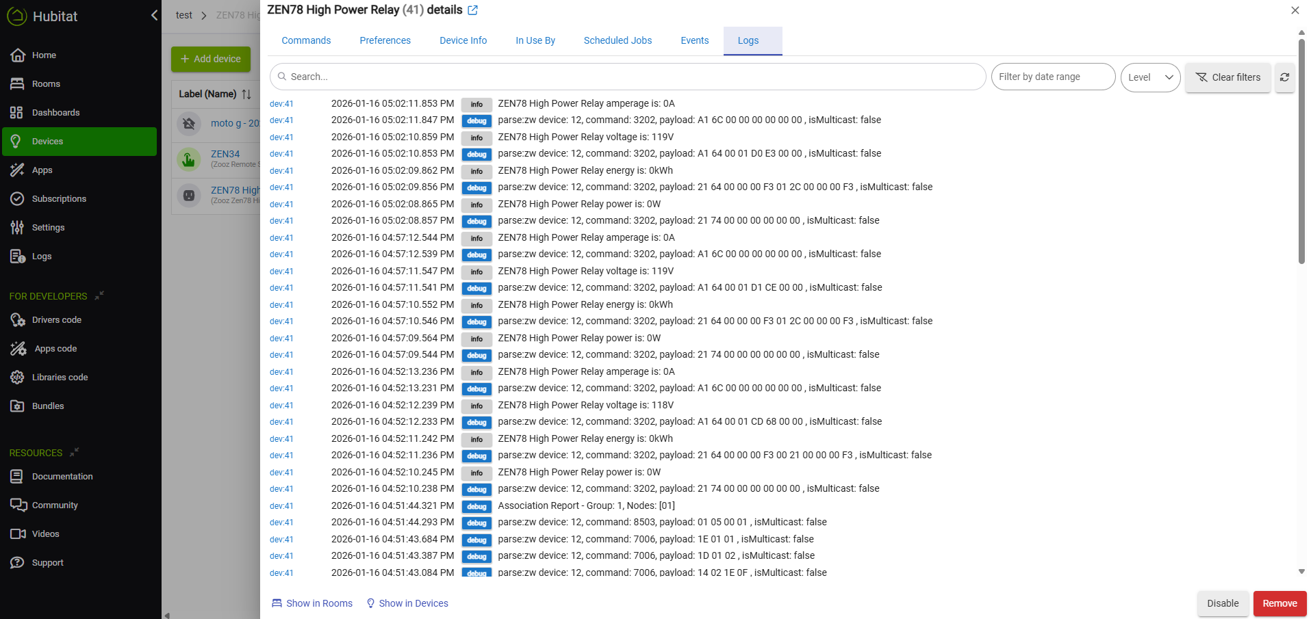1311x619 pixels.
Task: Click the Add device button
Action: pyautogui.click(x=211, y=59)
